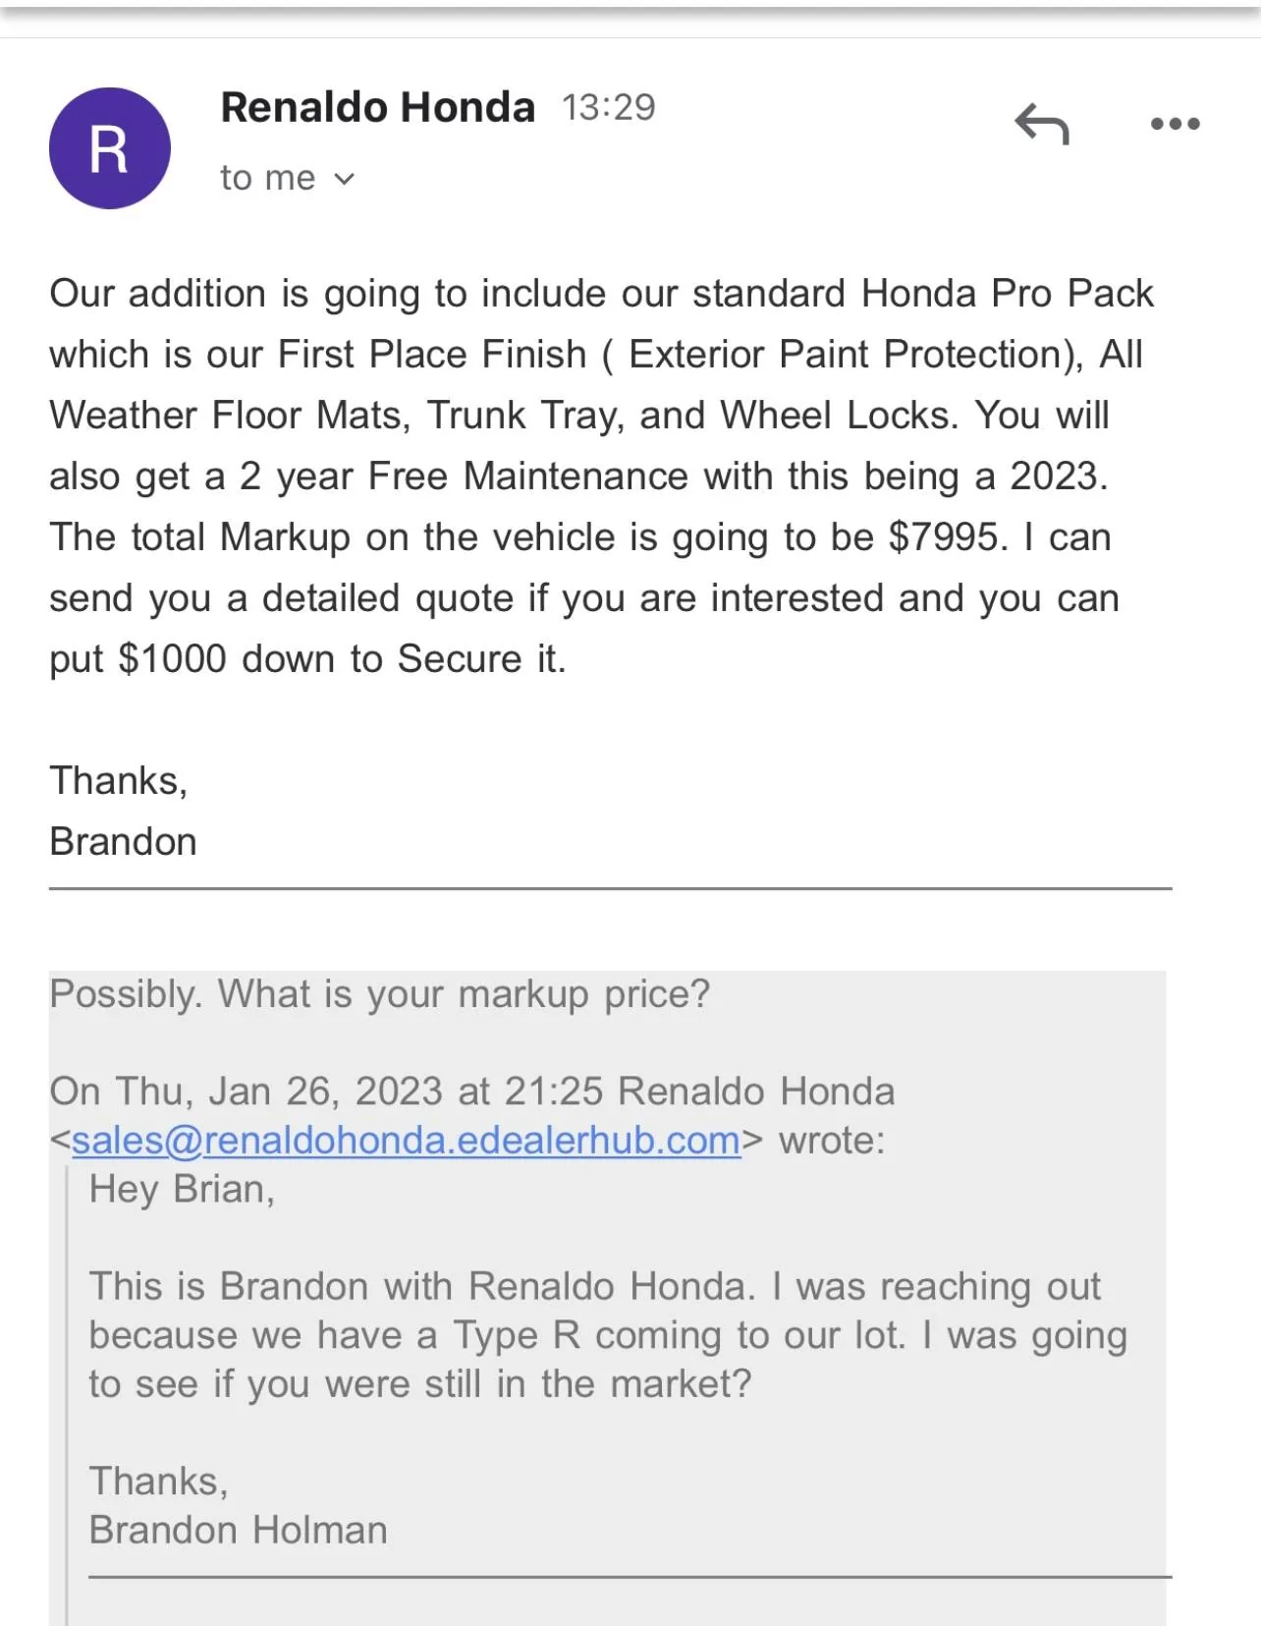Screen dimensions: 1261x1626
Task: Click the divider line below Brandon
Action: pos(610,888)
